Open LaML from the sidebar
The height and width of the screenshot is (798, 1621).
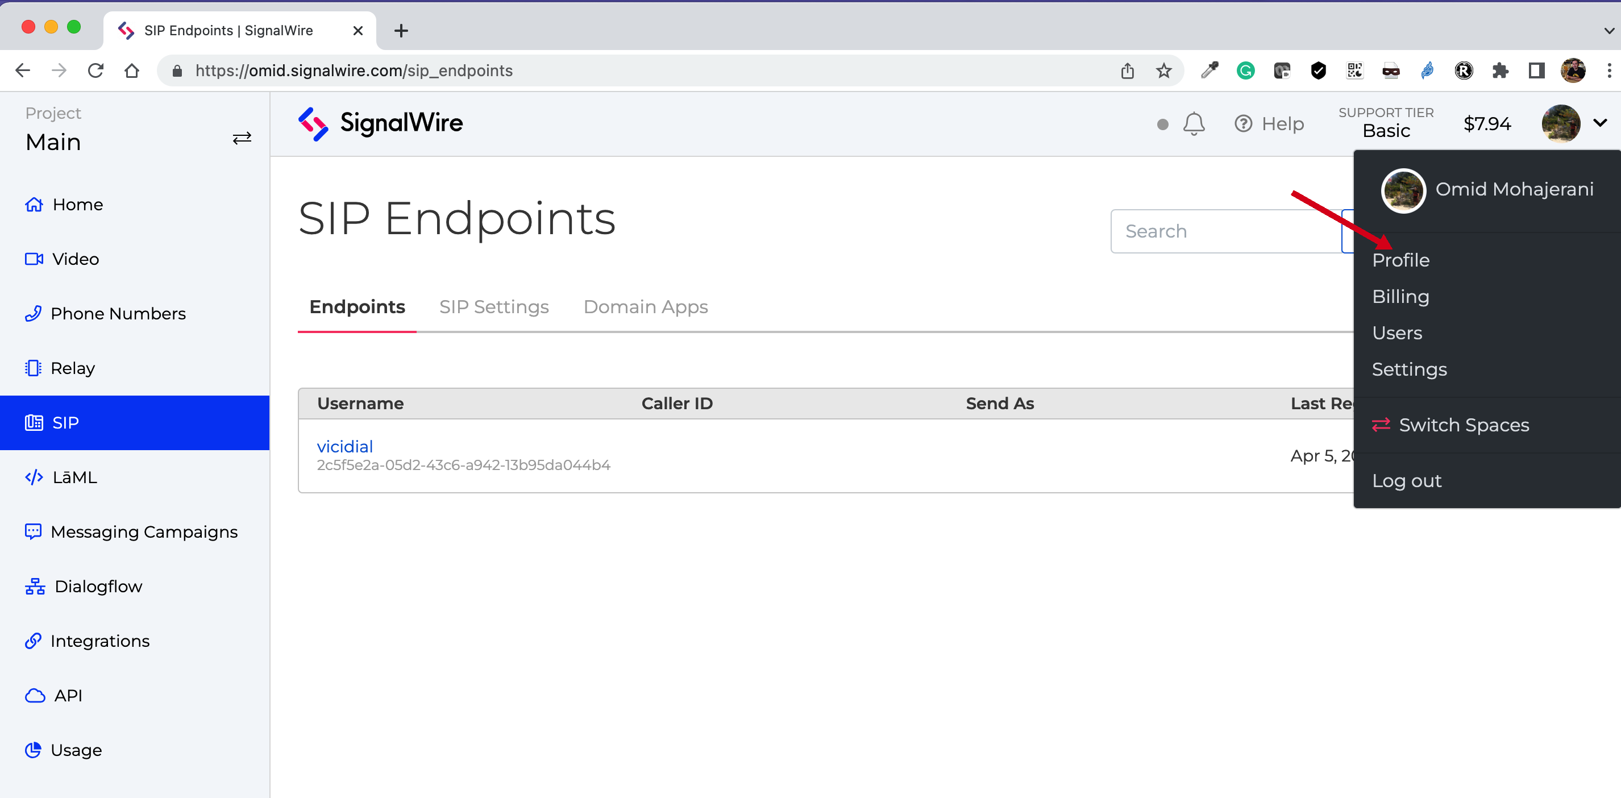coord(74,477)
